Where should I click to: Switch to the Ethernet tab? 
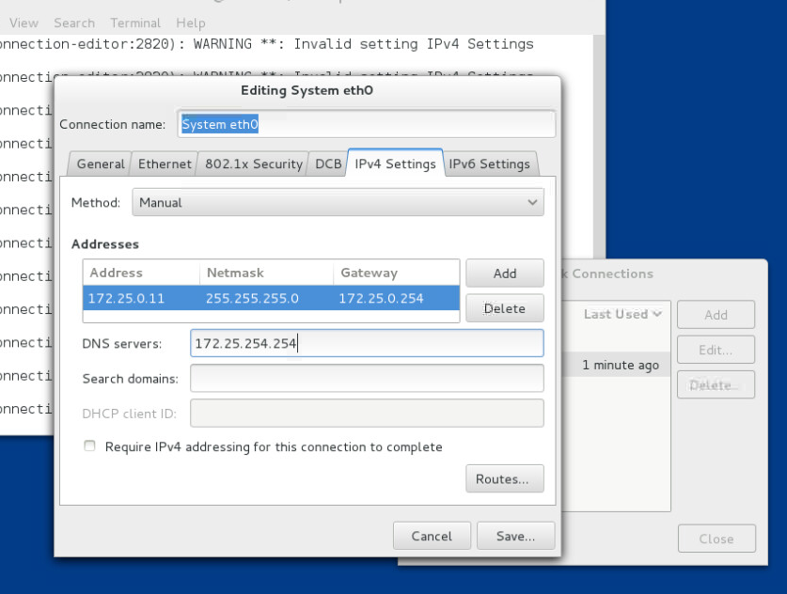[165, 164]
